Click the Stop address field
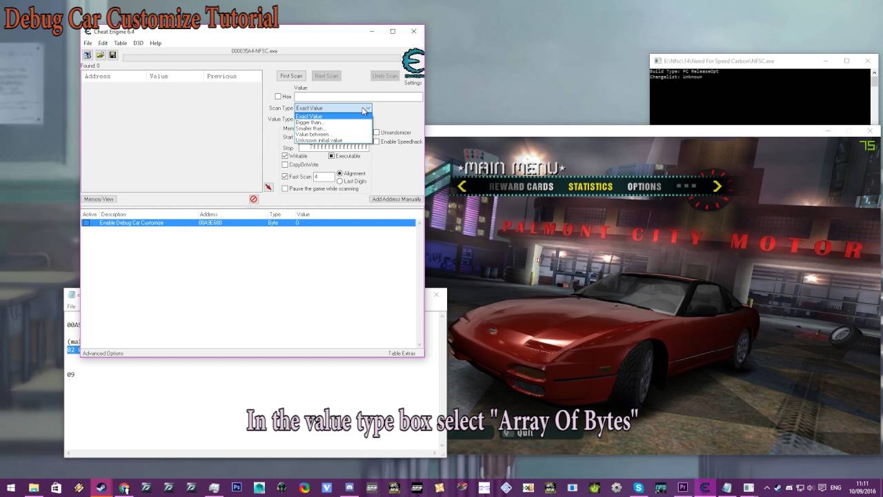883x497 pixels. click(335, 148)
